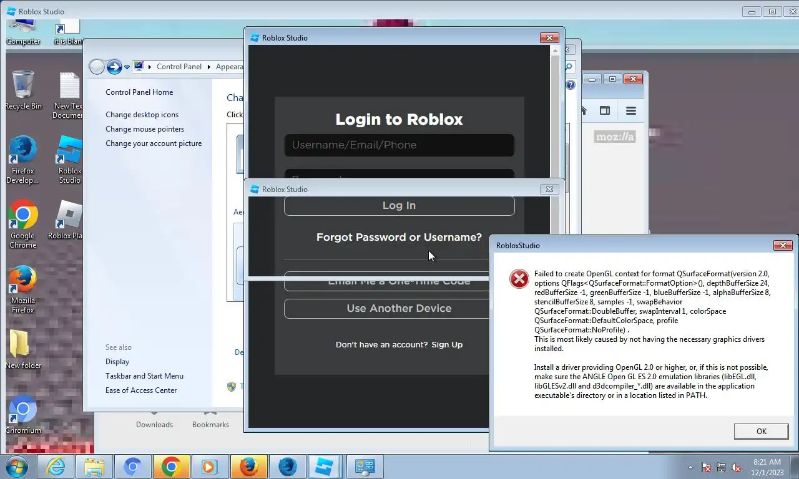Open the Computer desktop icon
The width and height of the screenshot is (799, 479).
(x=23, y=32)
